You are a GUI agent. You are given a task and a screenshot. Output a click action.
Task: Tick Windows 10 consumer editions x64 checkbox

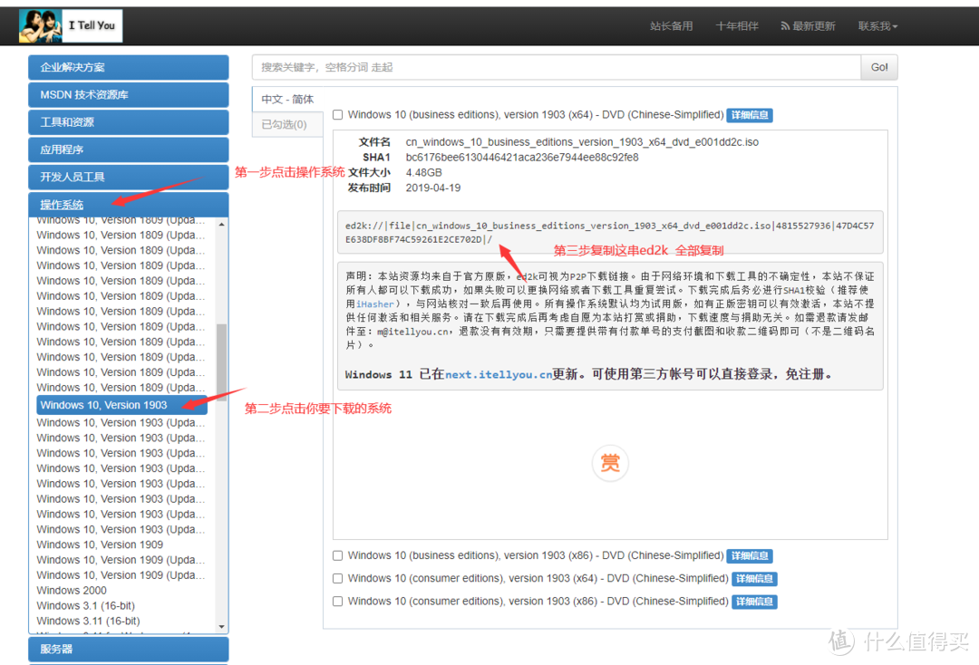[338, 579]
